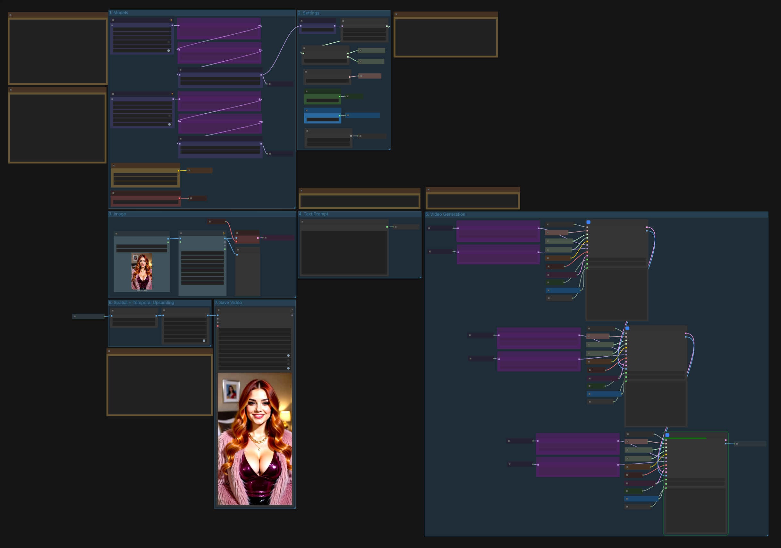
Task: Select the "1. Models" group title
Action: point(119,13)
